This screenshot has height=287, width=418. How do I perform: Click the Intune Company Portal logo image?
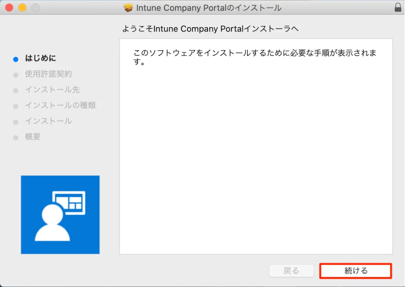point(60,215)
